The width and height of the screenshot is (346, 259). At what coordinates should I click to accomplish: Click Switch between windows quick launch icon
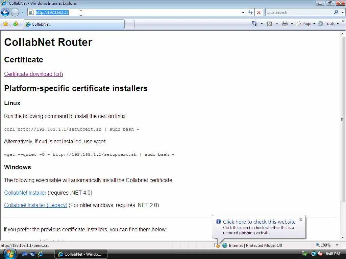pos(32,254)
